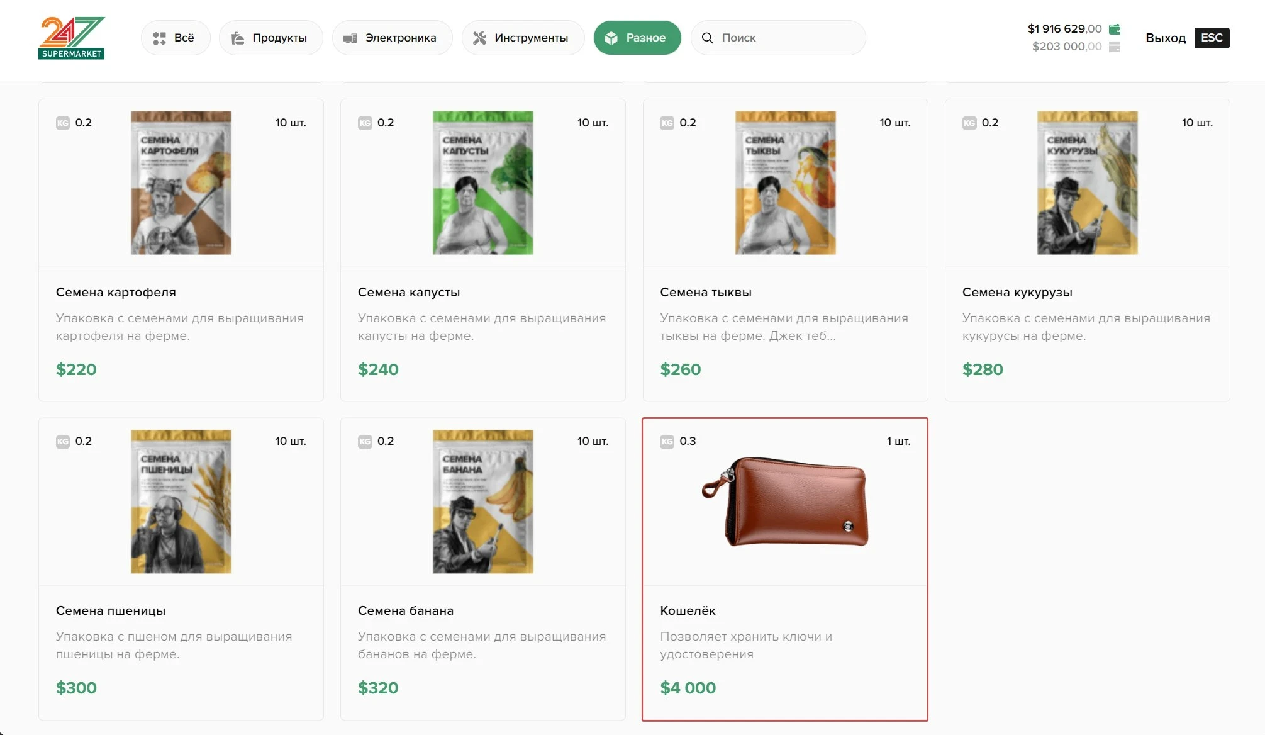Click the $320 price of Семена банана
Screen dimensions: 1265x735
tap(378, 688)
